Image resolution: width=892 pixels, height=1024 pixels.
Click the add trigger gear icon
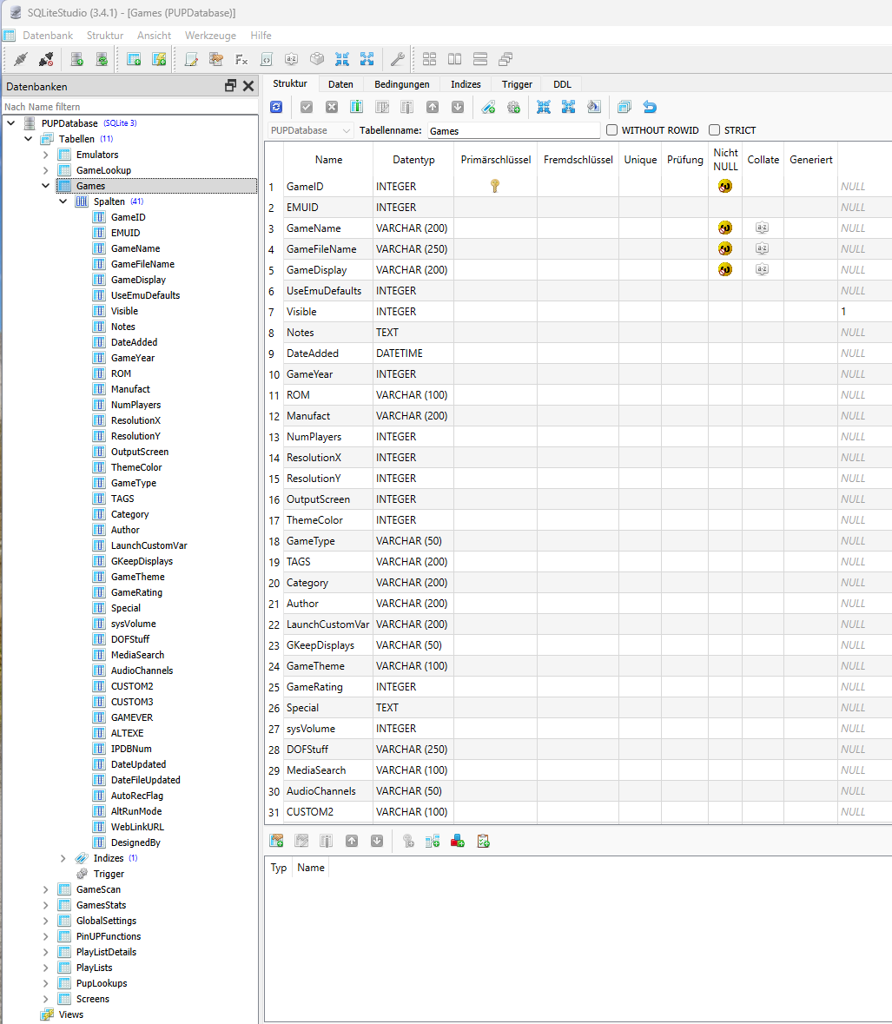(514, 107)
